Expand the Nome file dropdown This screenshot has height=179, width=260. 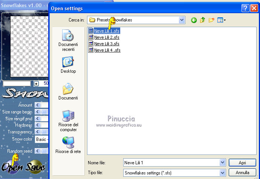[x=222, y=162]
